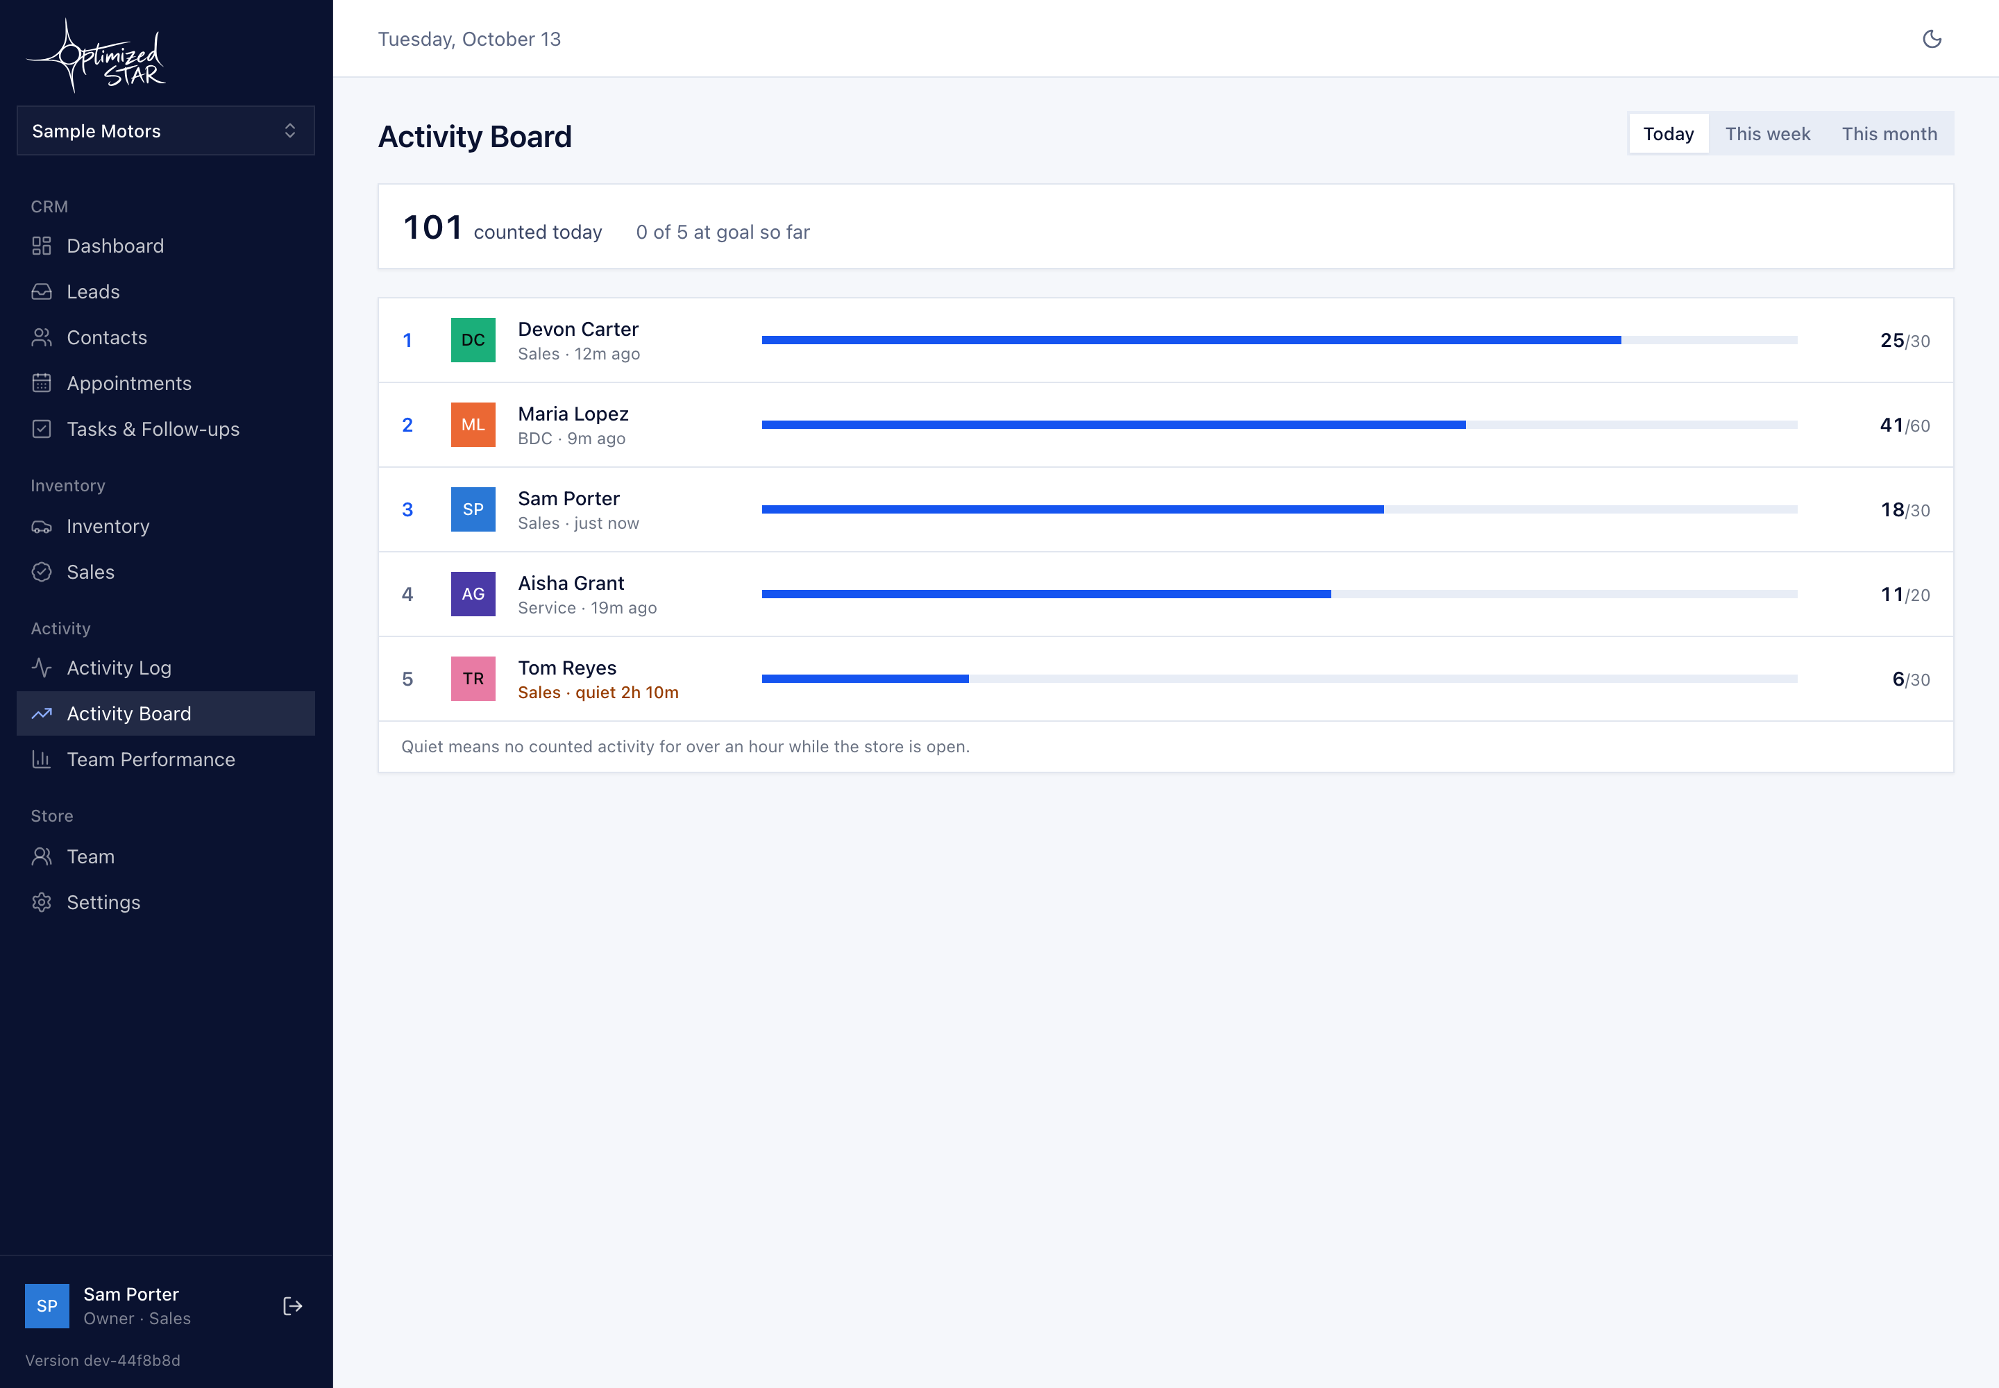Screen dimensions: 1999x1388
Task: Click the Tuesday, October 13 date
Action: click(x=469, y=39)
